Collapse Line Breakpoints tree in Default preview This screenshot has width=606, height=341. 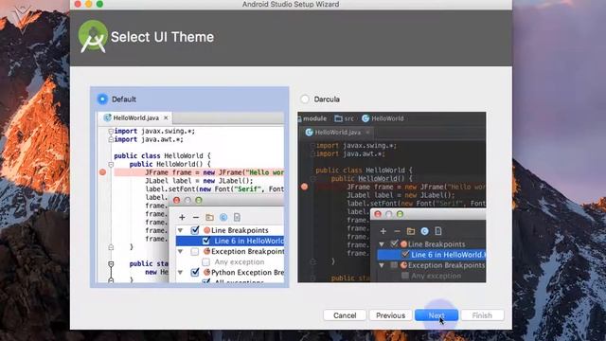(x=180, y=230)
